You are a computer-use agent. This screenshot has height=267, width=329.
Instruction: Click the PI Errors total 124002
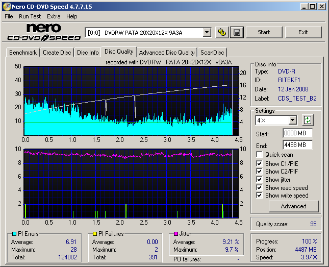(67, 257)
